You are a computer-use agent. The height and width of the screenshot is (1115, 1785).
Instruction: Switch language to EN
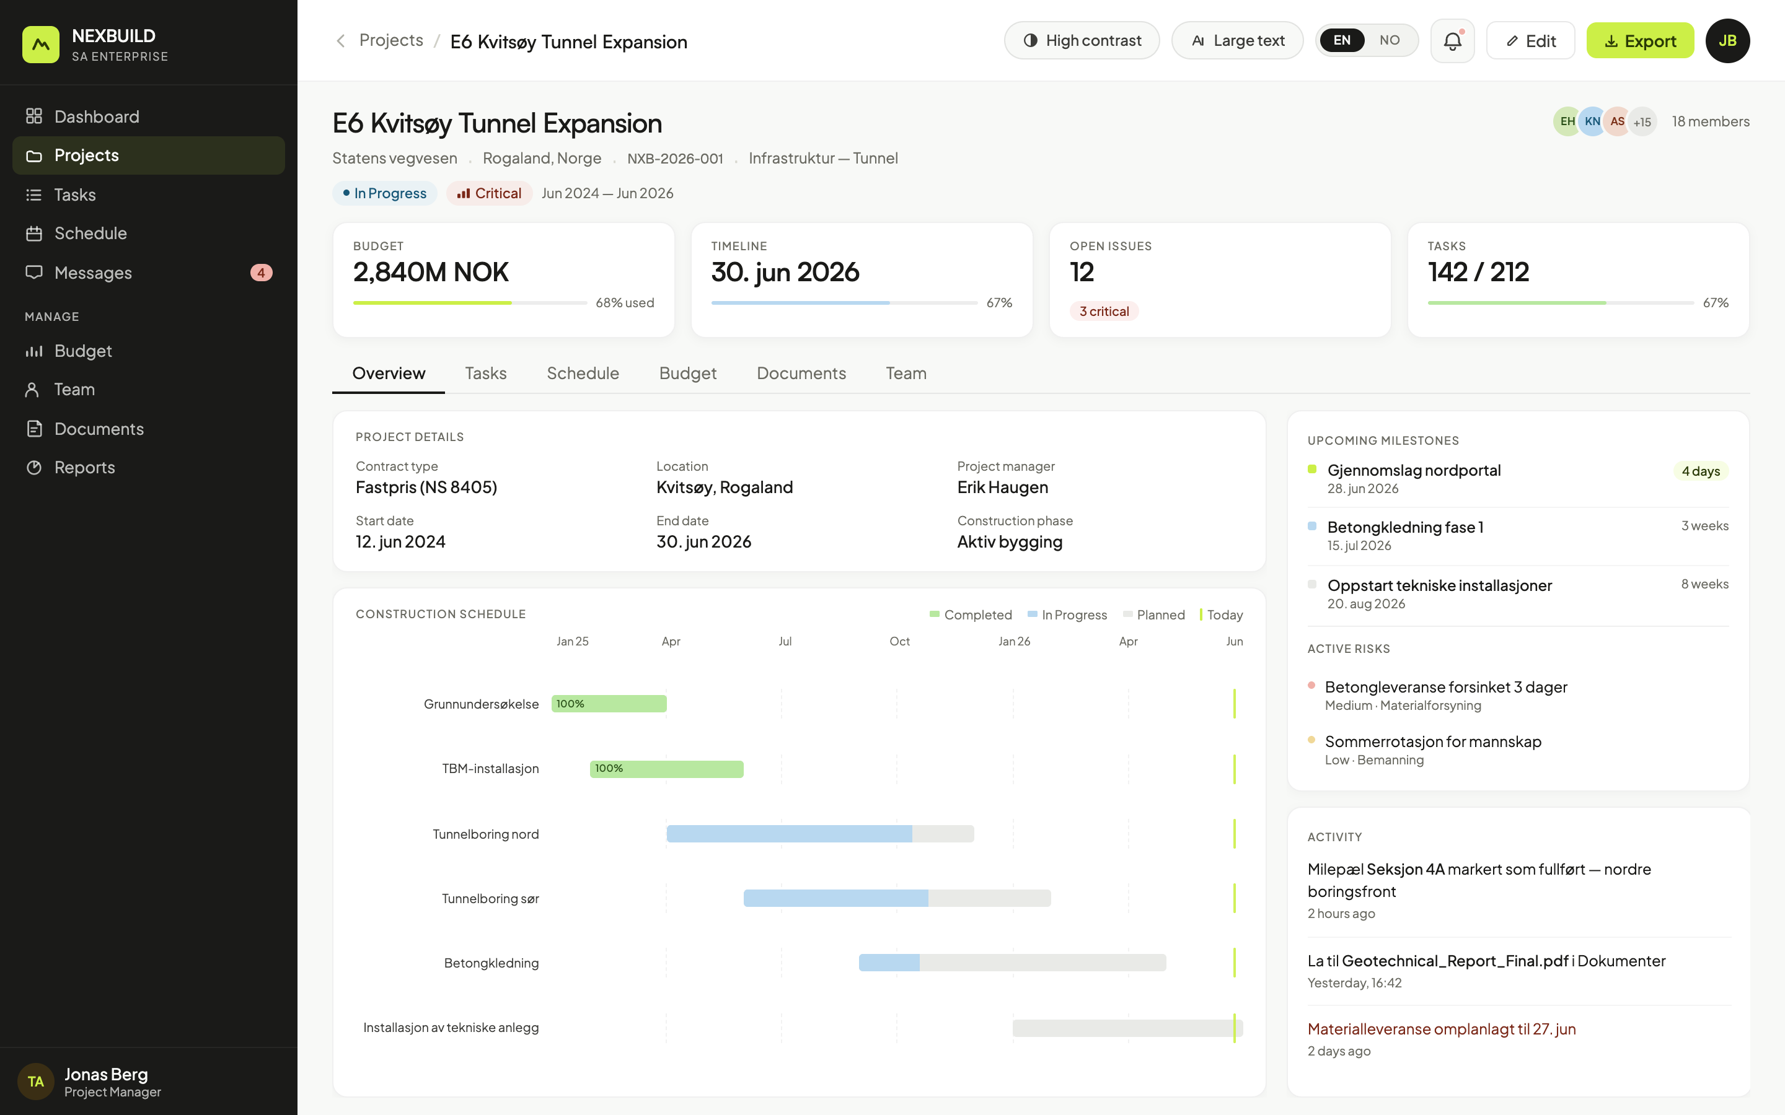pyautogui.click(x=1342, y=40)
